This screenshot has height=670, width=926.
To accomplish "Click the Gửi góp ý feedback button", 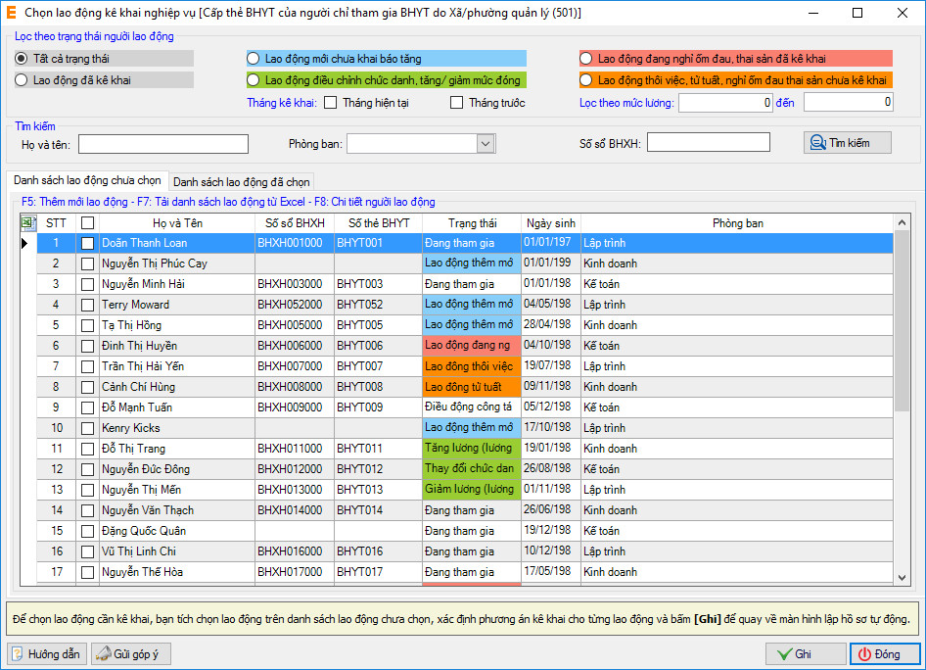I will pos(131,653).
